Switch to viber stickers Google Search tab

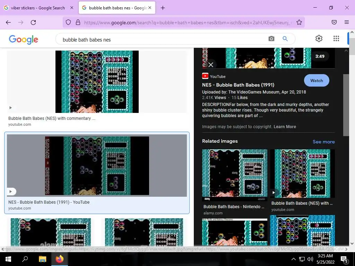(x=38, y=8)
